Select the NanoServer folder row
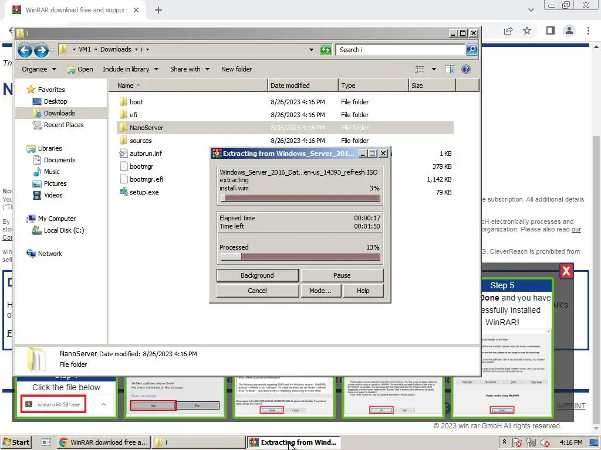 285,128
